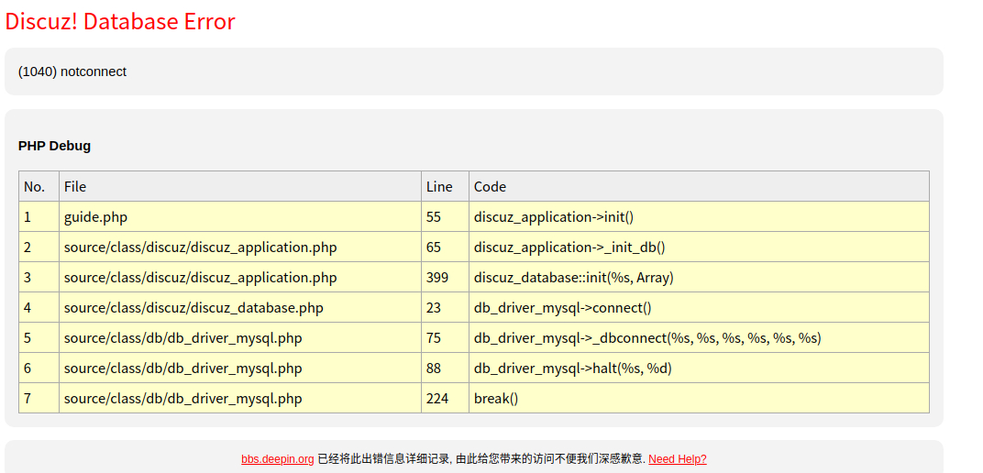Click line number 224 cell

[x=445, y=398]
